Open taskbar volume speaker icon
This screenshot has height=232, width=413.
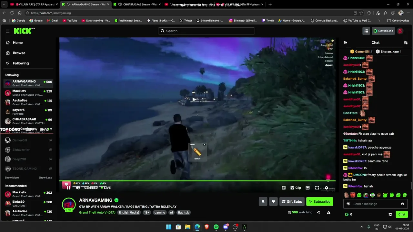[x=390, y=227]
